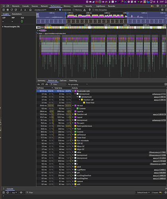
Task: Click the Bluetooth icon in system tray
Action: pyautogui.click(x=157, y=2)
